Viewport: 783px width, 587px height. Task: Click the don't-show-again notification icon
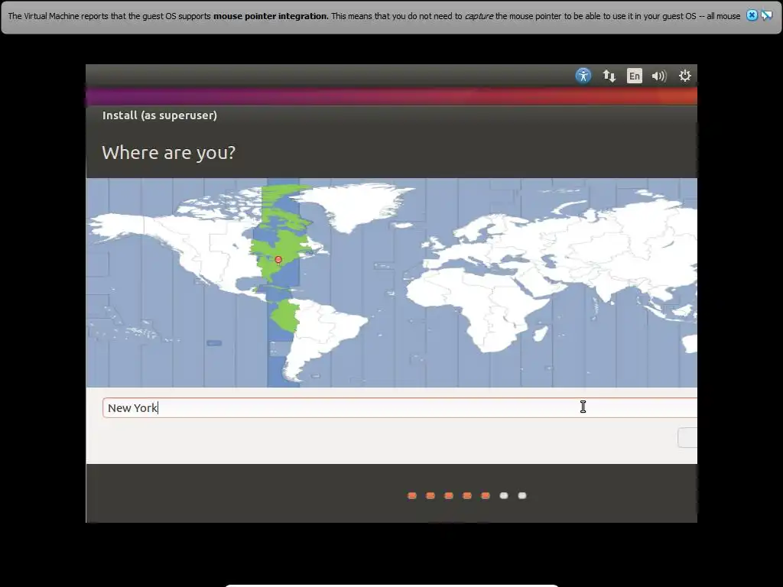[x=766, y=15]
